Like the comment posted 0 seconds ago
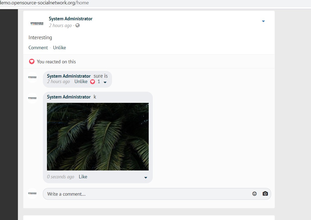The width and height of the screenshot is (311, 220). (x=83, y=177)
